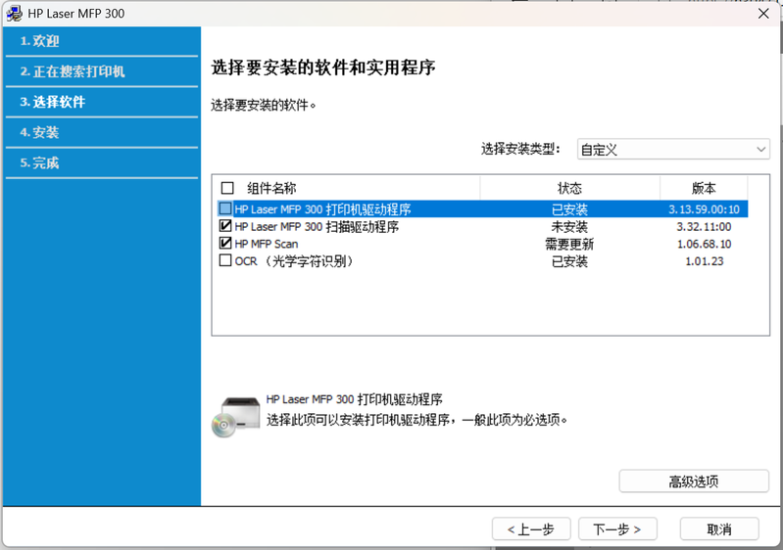Toggle the select-all components header checkbox
The image size is (783, 550).
coord(228,188)
